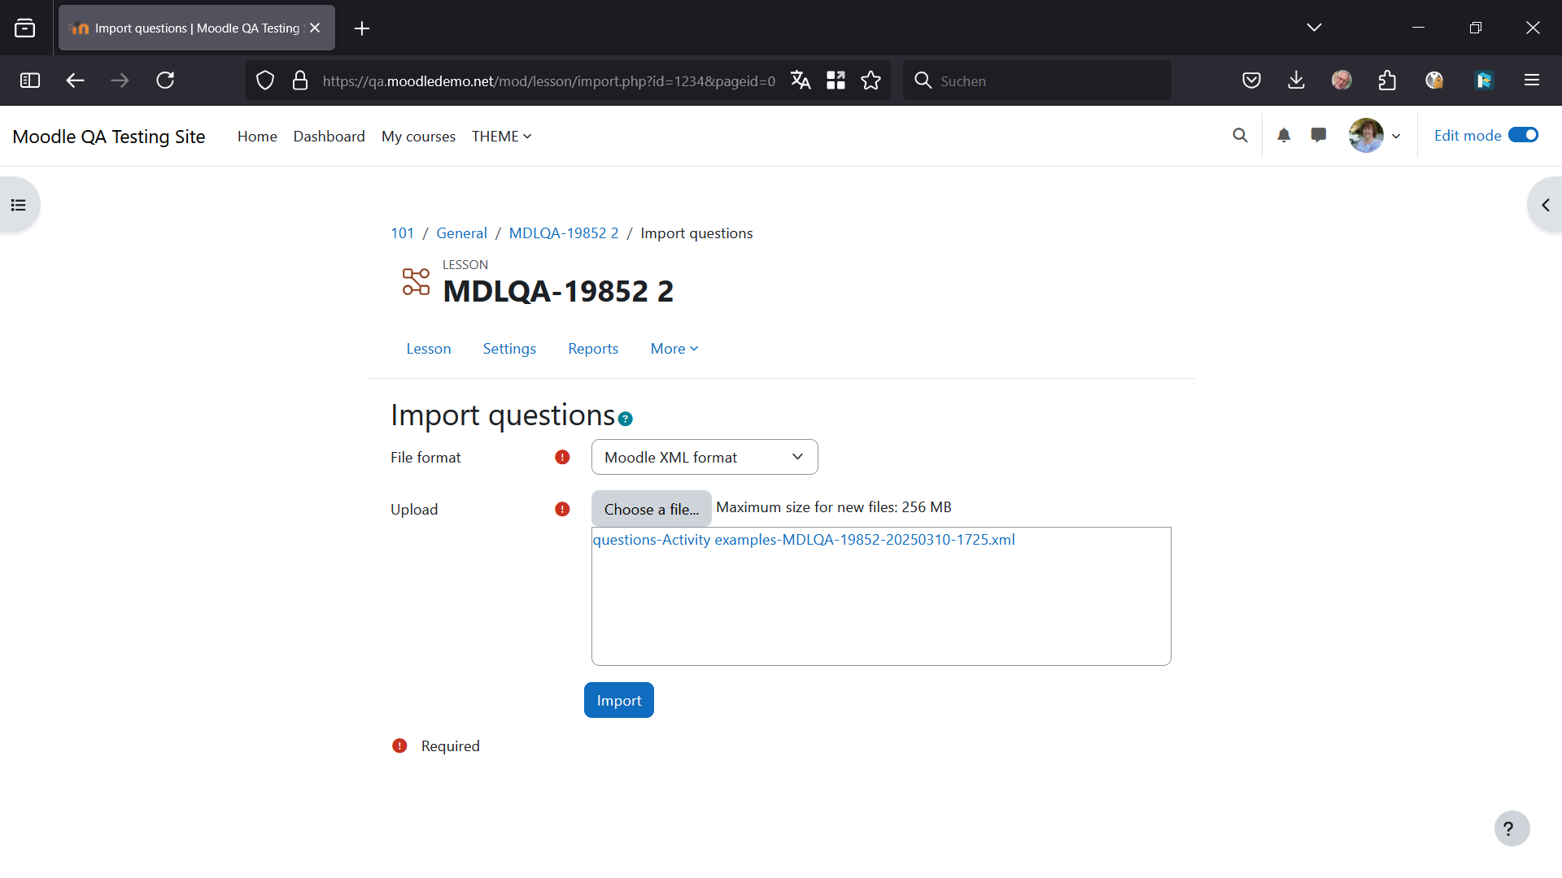The width and height of the screenshot is (1562, 878).
Task: Follow the MDLQA-19852 2 breadcrumb link
Action: click(x=564, y=233)
